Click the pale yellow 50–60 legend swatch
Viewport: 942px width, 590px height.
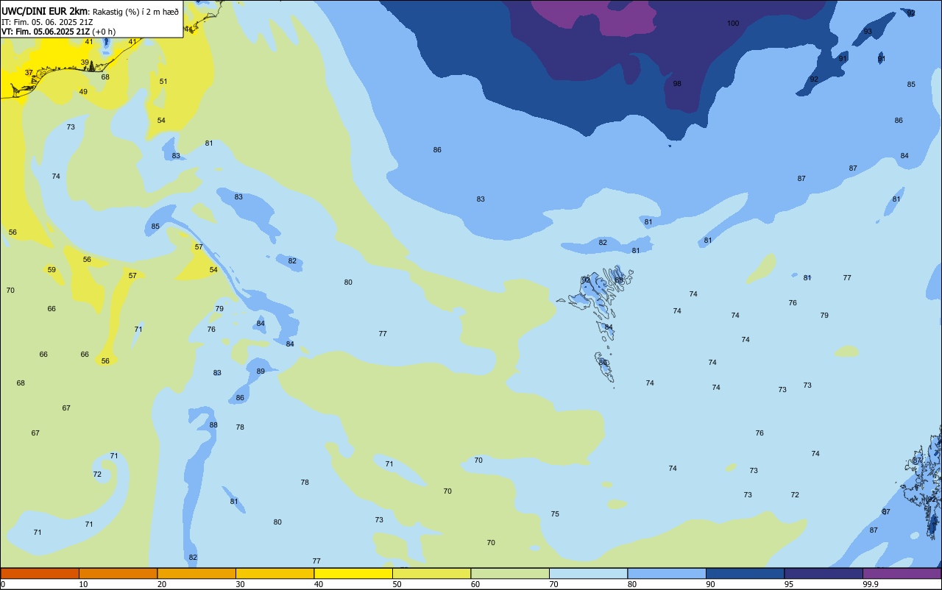tap(431, 573)
